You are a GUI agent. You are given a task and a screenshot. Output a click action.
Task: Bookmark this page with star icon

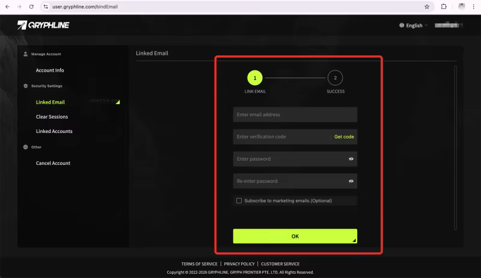(x=427, y=7)
